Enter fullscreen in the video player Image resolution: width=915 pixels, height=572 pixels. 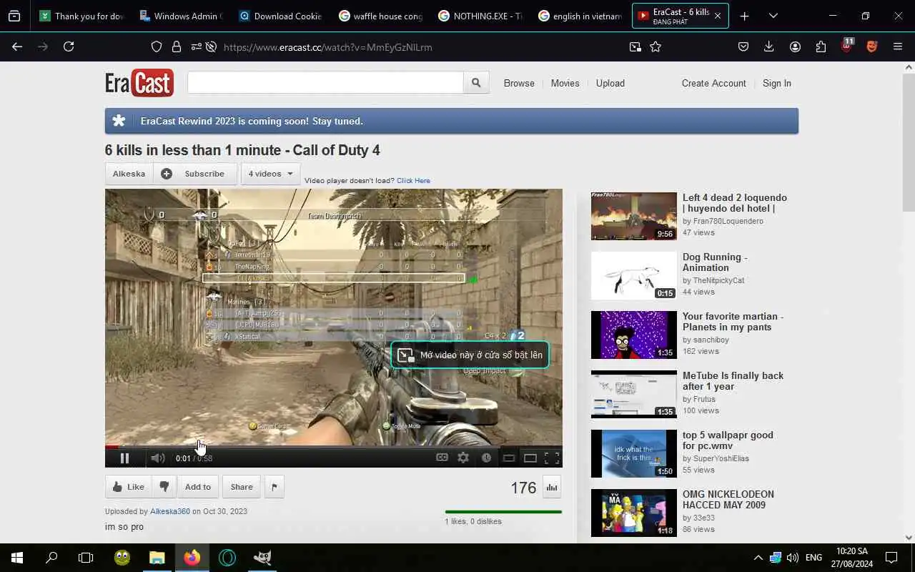(x=552, y=458)
